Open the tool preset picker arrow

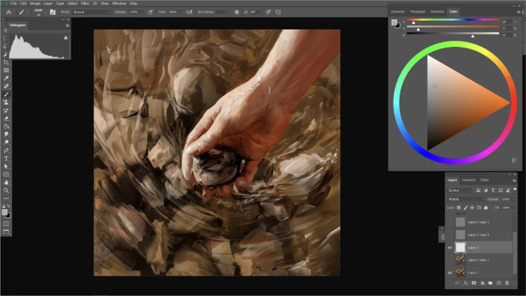[x=28, y=12]
